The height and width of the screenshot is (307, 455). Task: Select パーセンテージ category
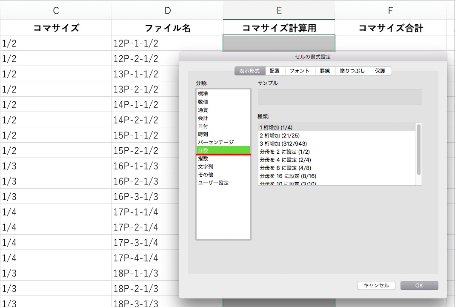point(216,142)
